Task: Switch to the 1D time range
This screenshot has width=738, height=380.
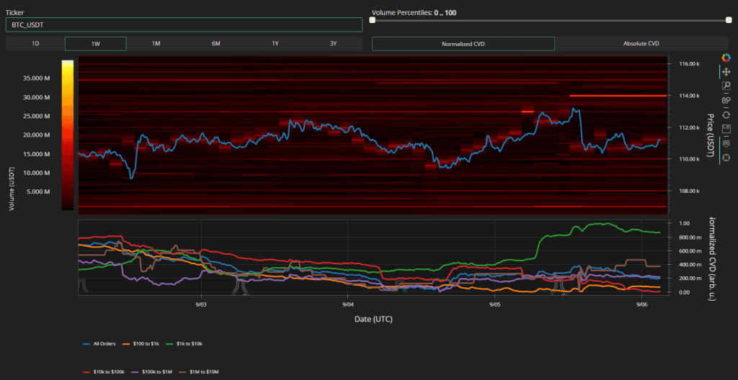Action: tap(35, 44)
